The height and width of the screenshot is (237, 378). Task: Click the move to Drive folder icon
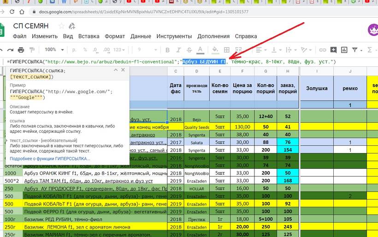72,26
